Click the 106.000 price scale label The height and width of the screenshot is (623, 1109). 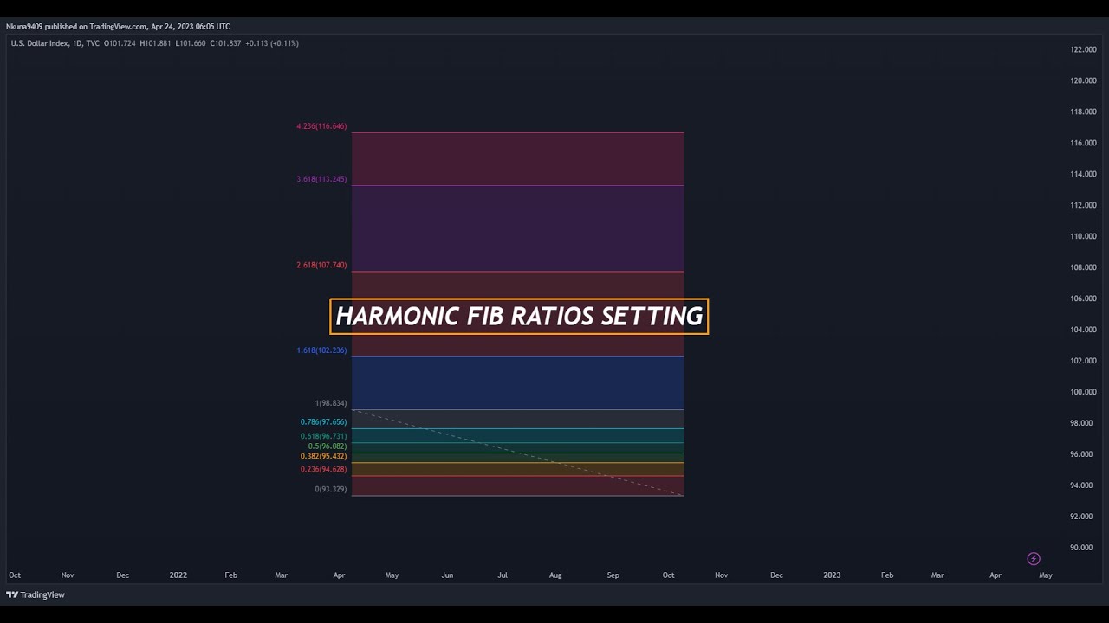pyautogui.click(x=1083, y=299)
